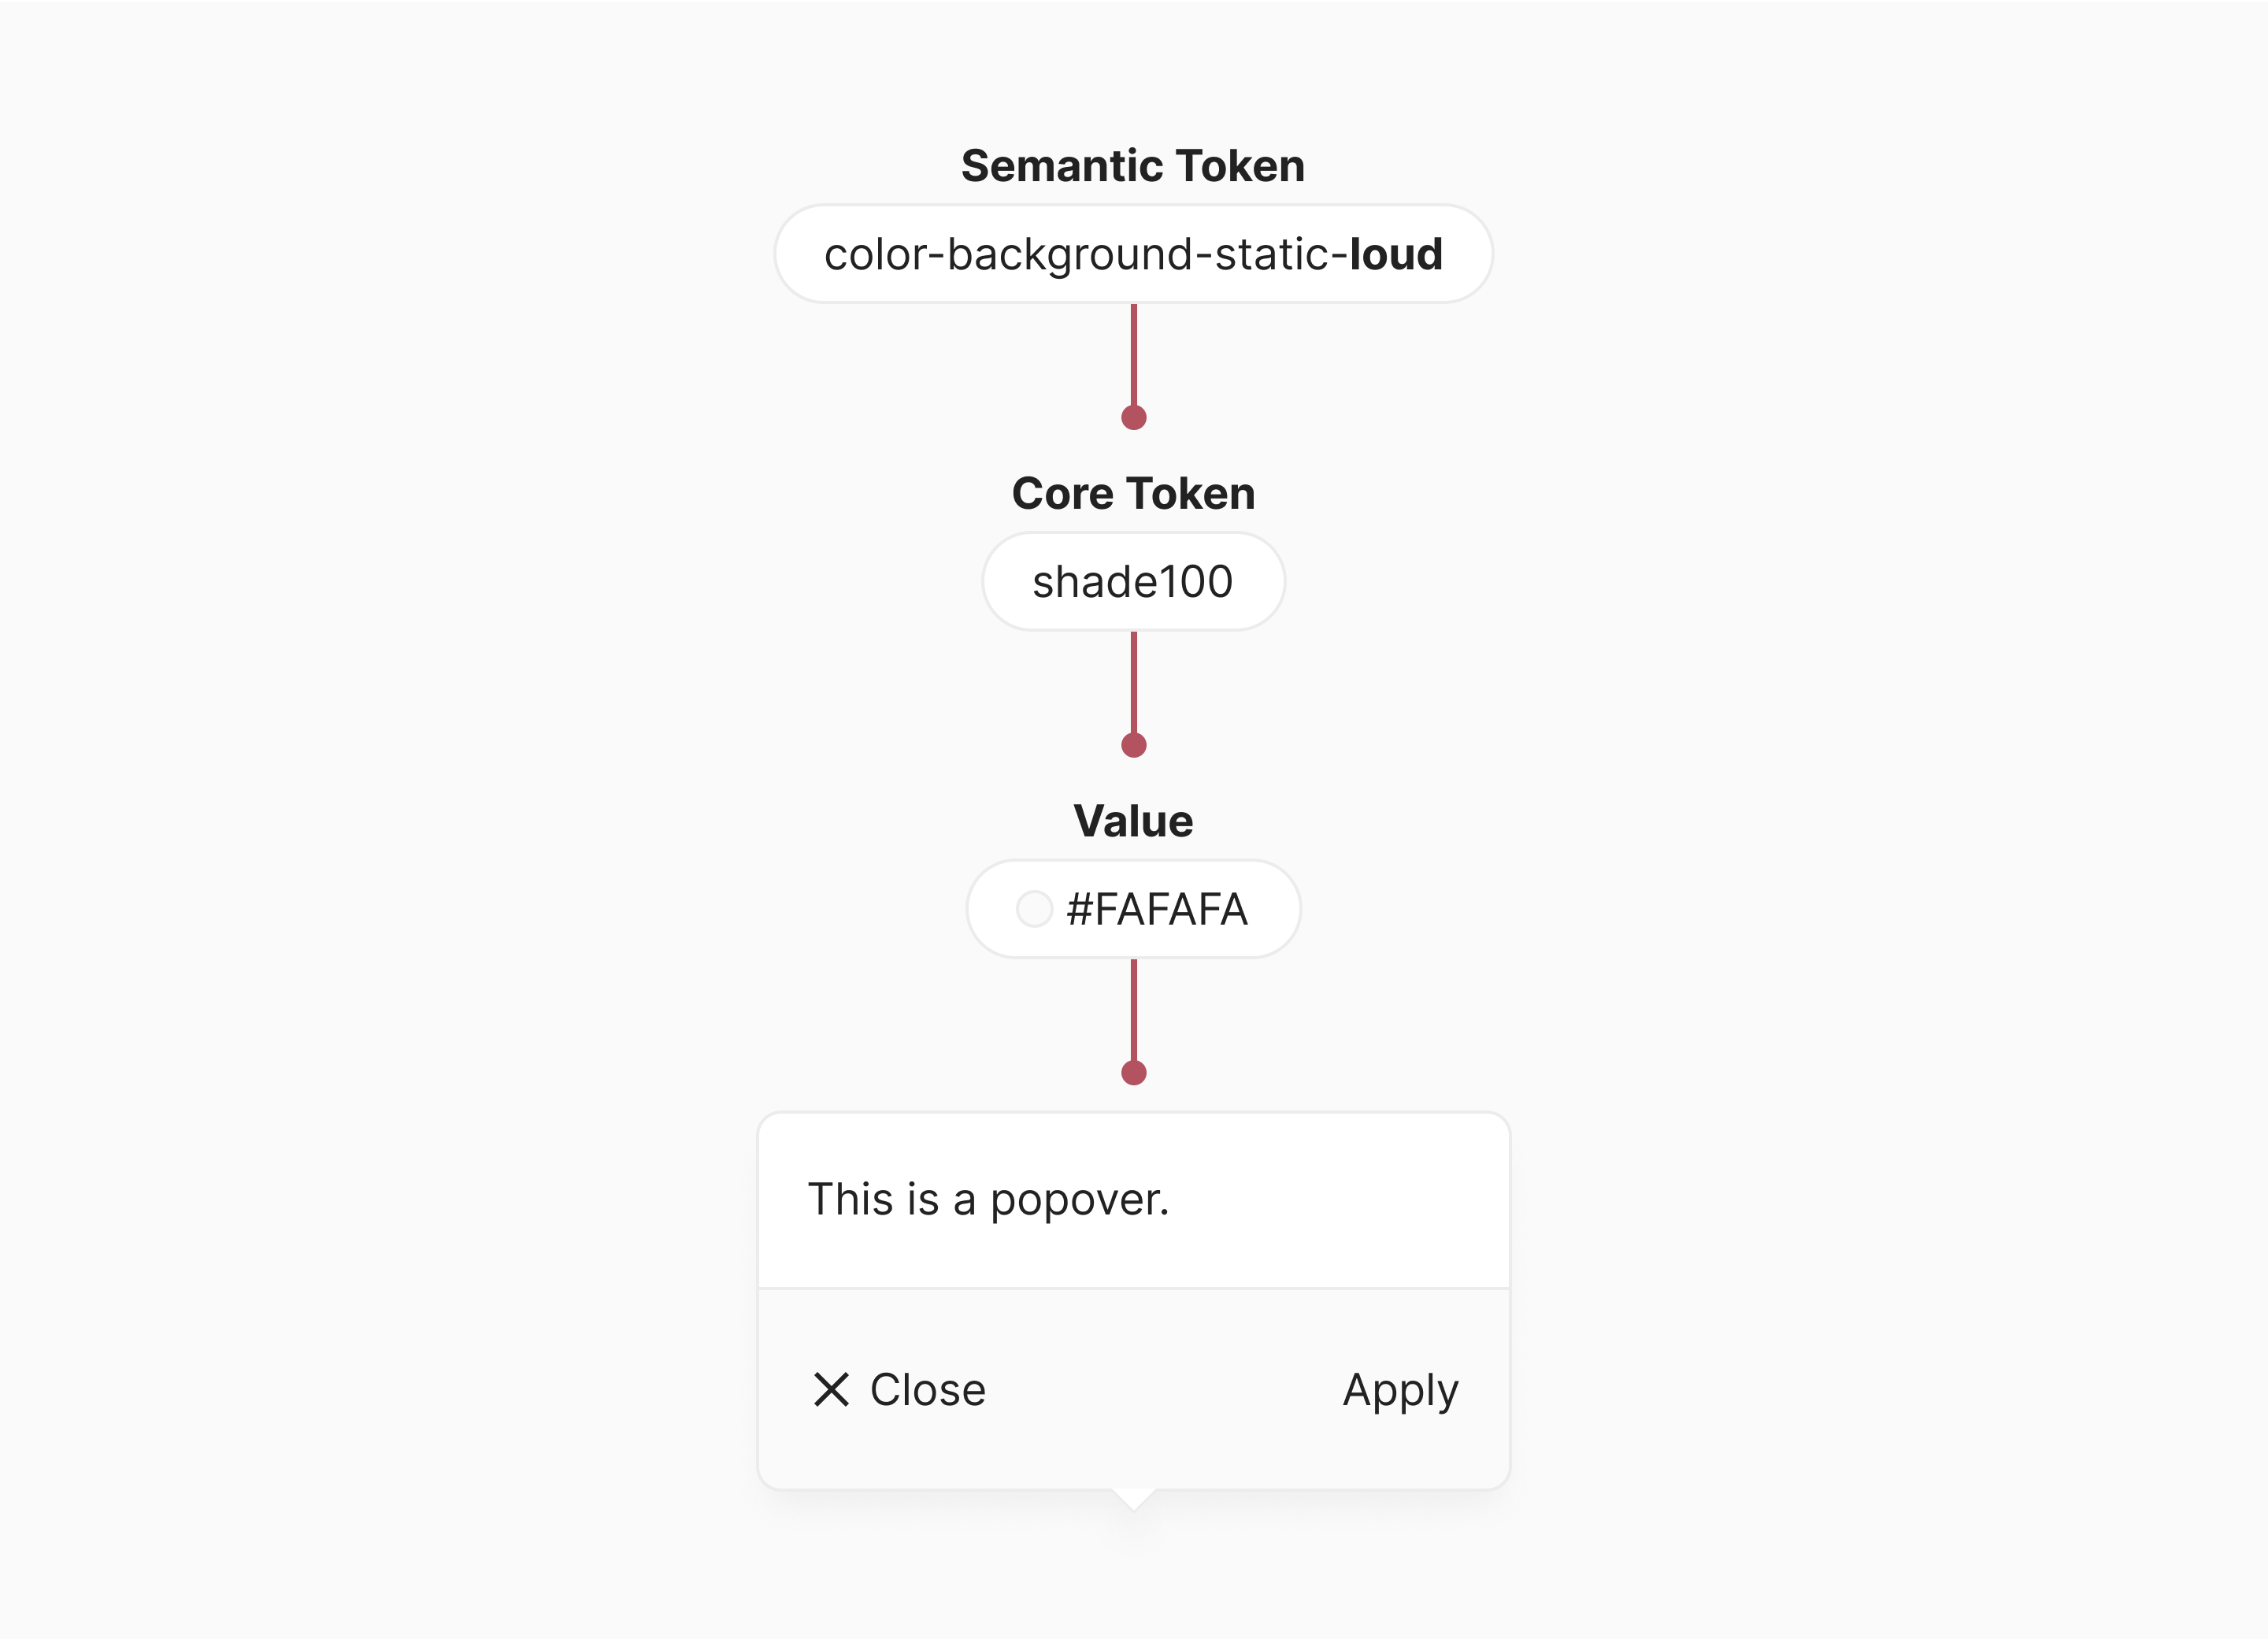
Task: Click the Semantic Token heading
Action: [x=1133, y=166]
